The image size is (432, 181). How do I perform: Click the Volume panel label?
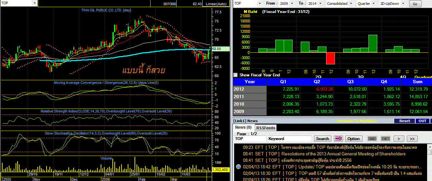point(106,158)
